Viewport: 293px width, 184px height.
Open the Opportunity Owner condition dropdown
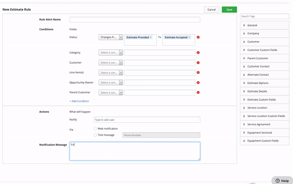(x=111, y=83)
